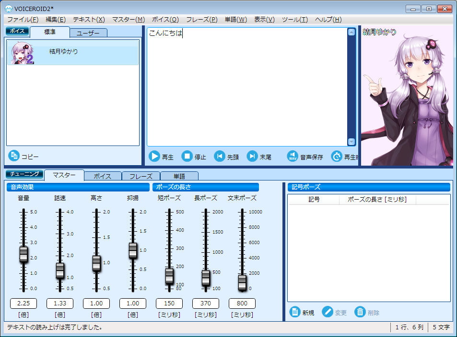The width and height of the screenshot is (457, 337).
Task: Click the 高さ pitch slider handle
Action: (x=96, y=263)
